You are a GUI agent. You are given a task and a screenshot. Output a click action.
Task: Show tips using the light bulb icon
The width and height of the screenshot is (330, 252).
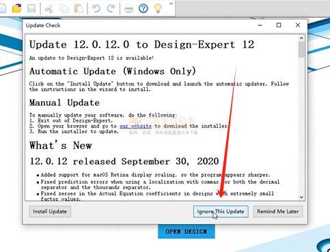click(x=158, y=8)
